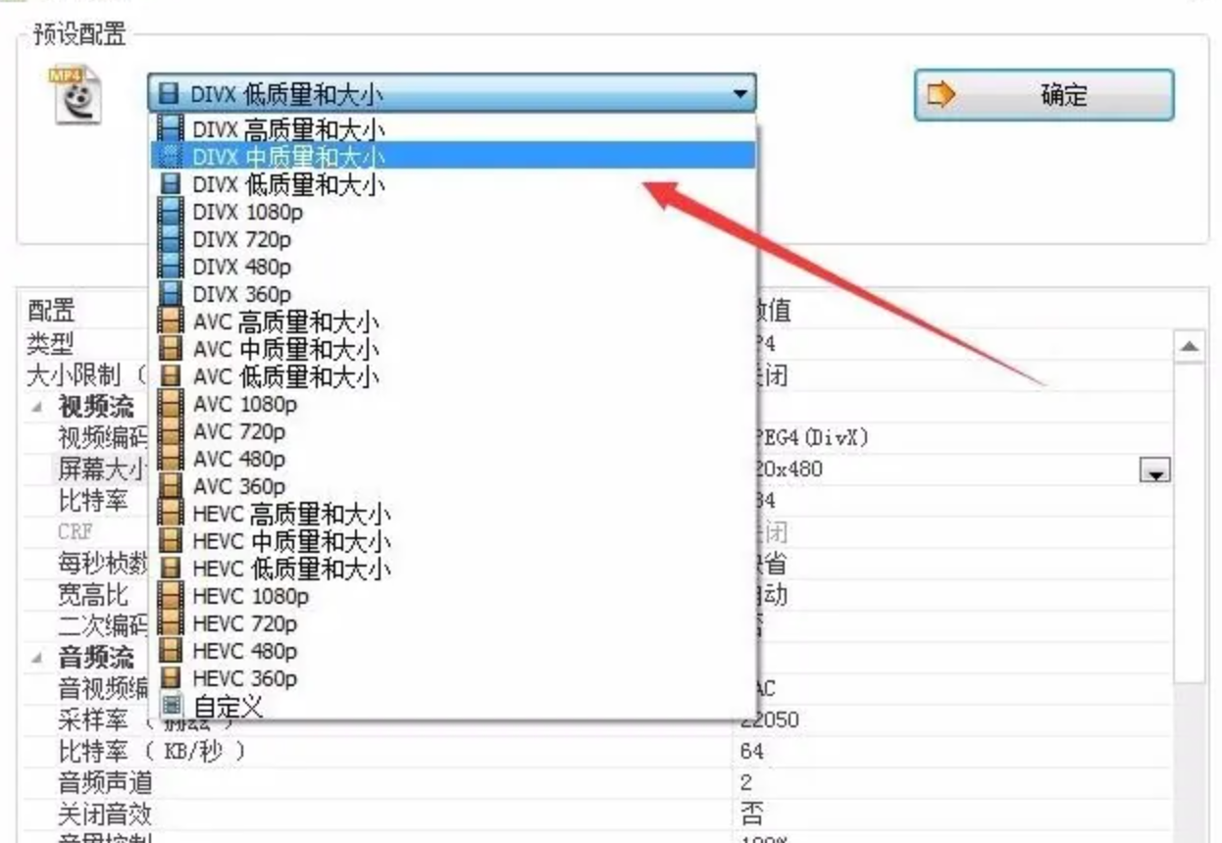Choose AVC 低质量和大小 entry
This screenshot has height=843, width=1222.
point(453,375)
